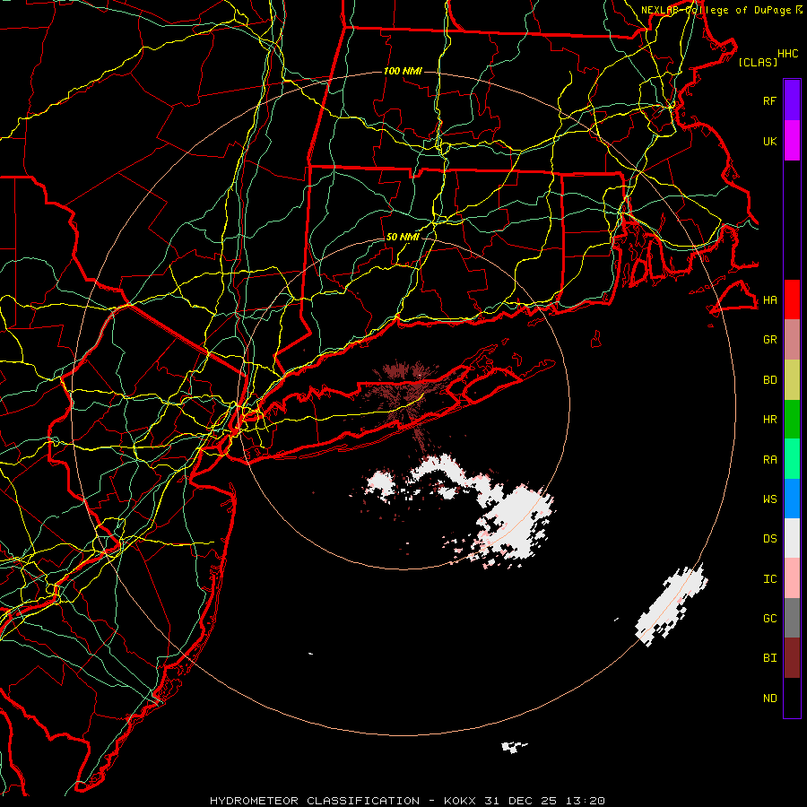The image size is (807, 807).
Task: Click the HHC product label
Action: (x=788, y=54)
